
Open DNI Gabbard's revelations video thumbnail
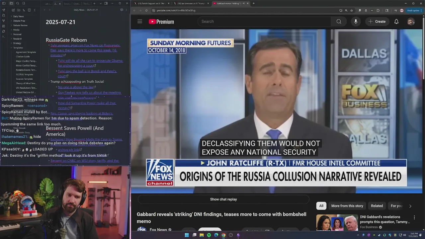pyautogui.click(x=337, y=223)
